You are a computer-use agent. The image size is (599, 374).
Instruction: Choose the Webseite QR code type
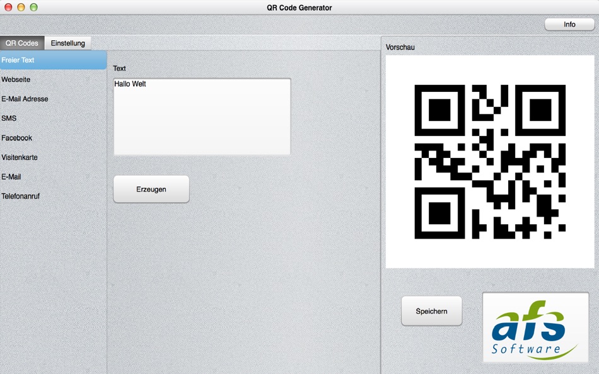click(x=53, y=79)
